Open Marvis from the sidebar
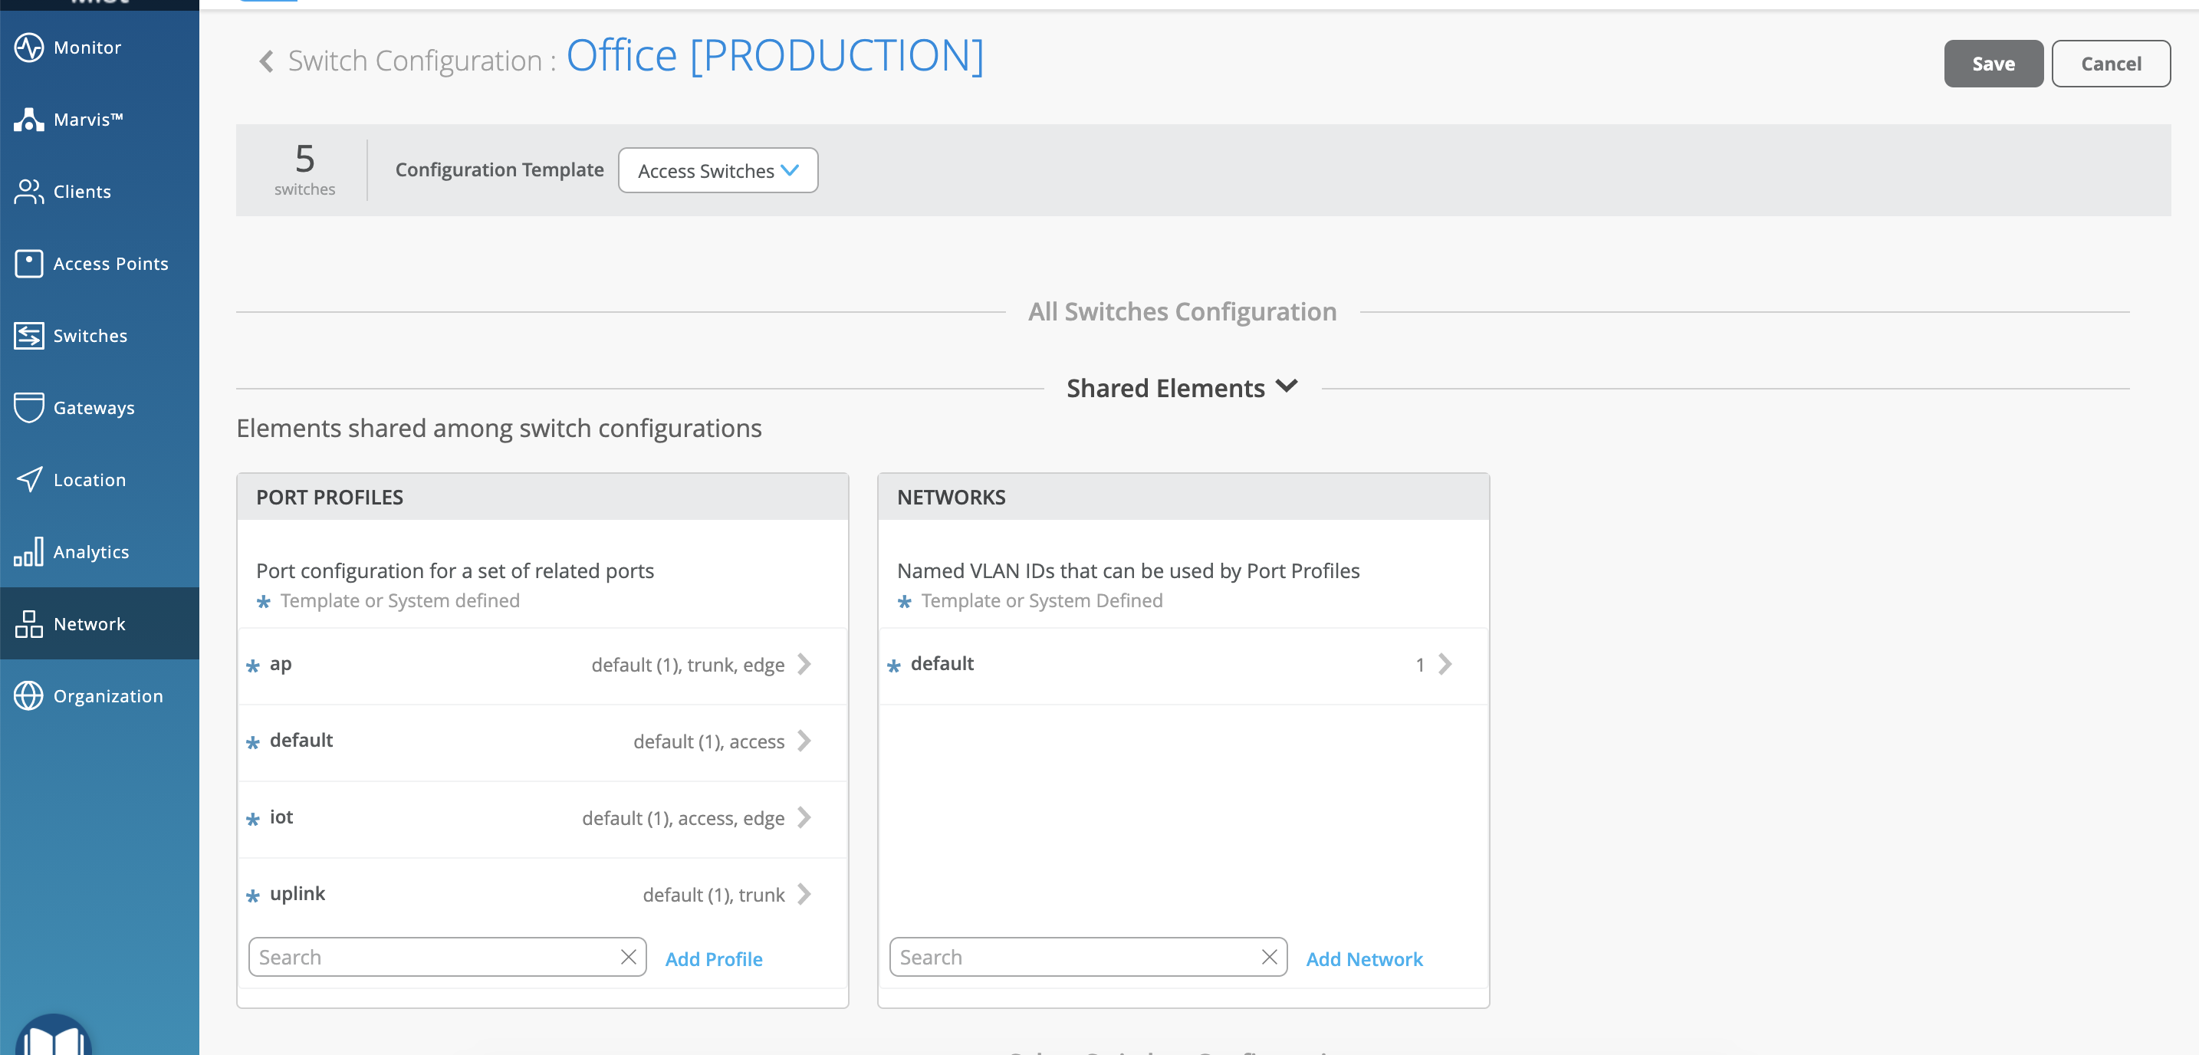Screen dimensions: 2199x1055 pos(29,120)
